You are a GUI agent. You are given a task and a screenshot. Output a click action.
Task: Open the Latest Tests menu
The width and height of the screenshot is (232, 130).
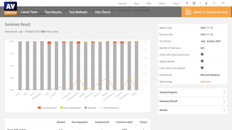click(29, 12)
